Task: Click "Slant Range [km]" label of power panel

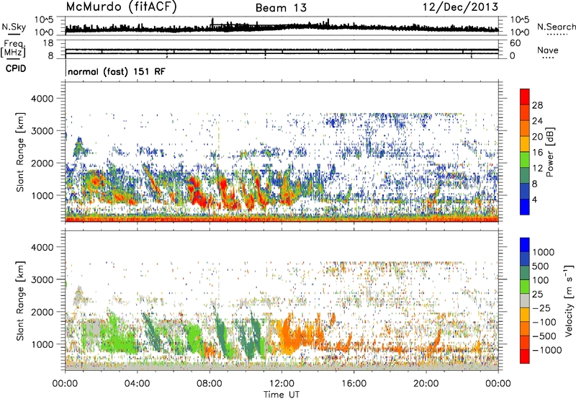Action: coord(20,152)
